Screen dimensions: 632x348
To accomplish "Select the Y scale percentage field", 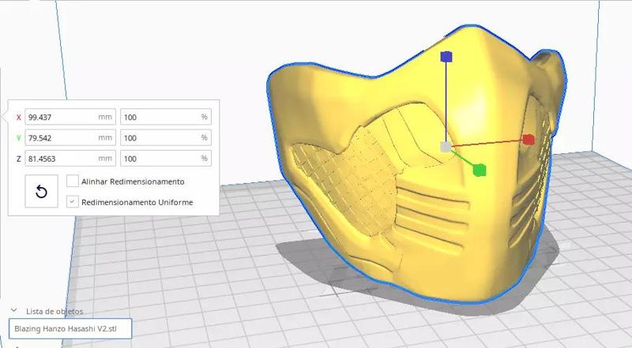I will pyautogui.click(x=166, y=138).
